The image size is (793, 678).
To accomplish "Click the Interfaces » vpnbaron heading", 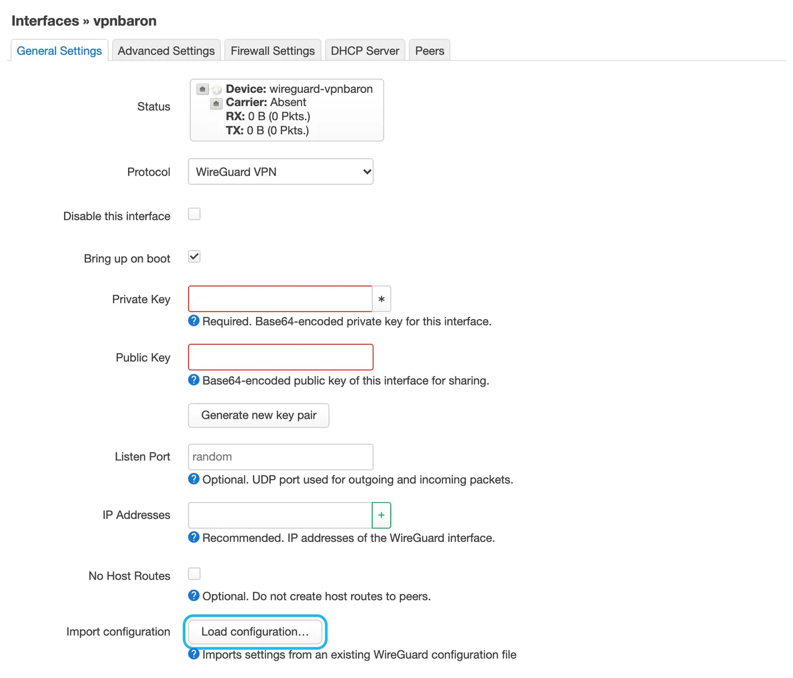I will 84,21.
